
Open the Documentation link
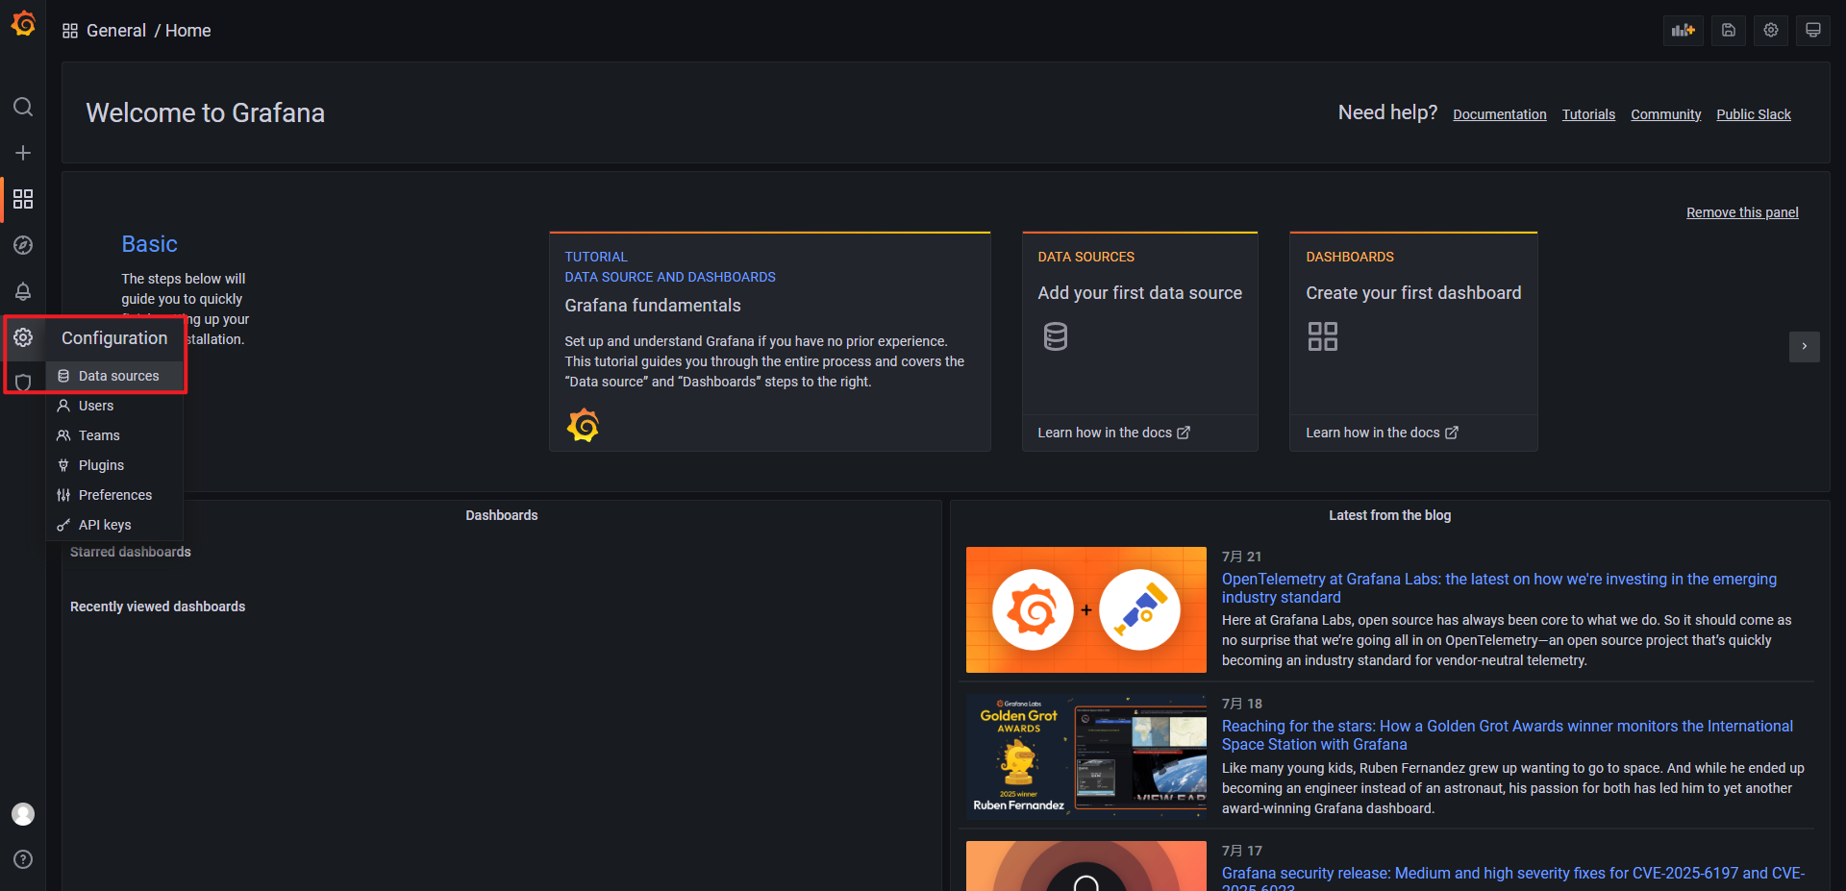point(1499,114)
